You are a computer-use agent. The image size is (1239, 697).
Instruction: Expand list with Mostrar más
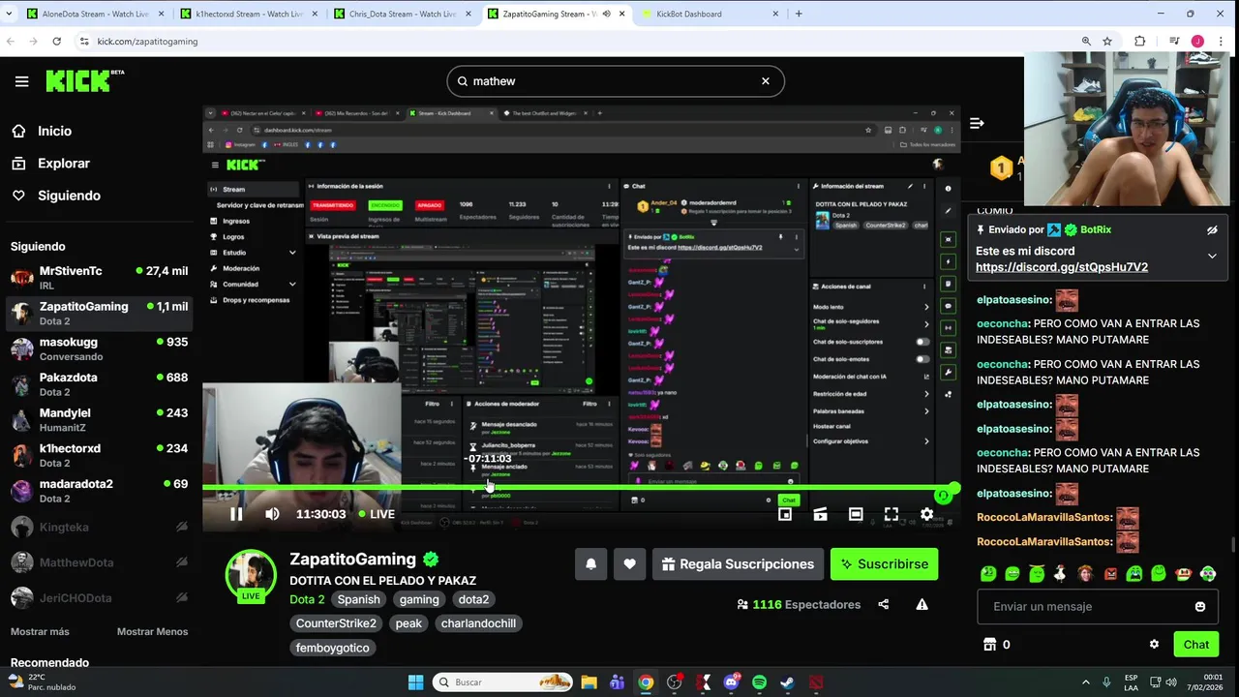(40, 631)
